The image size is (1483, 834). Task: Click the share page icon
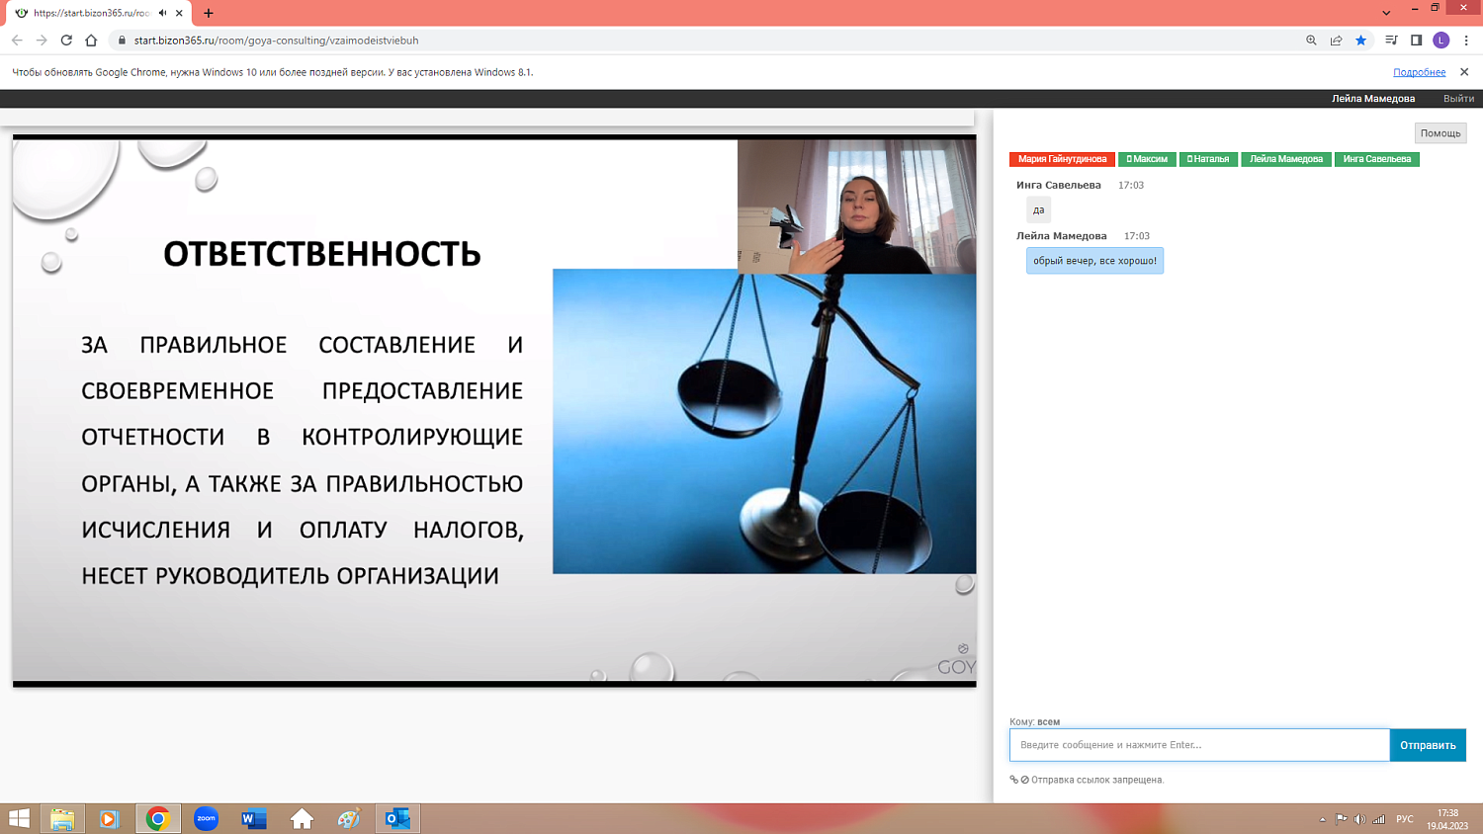(1336, 41)
